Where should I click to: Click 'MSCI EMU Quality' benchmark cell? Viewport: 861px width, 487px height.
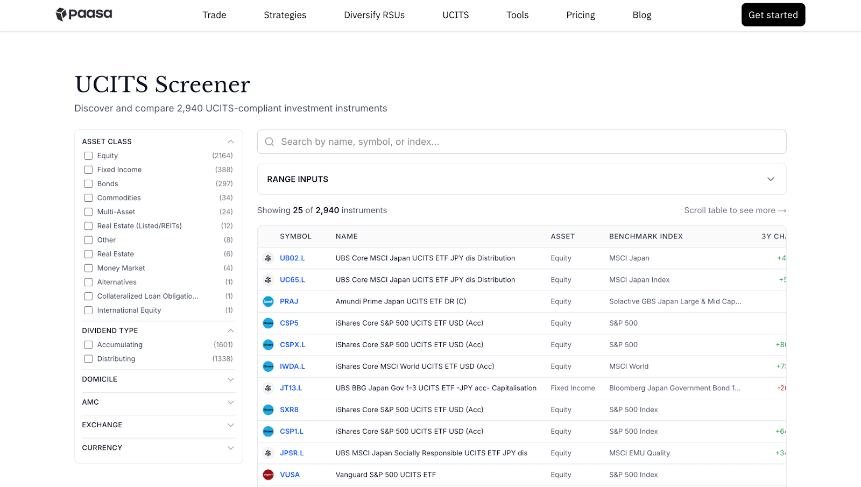pos(639,453)
